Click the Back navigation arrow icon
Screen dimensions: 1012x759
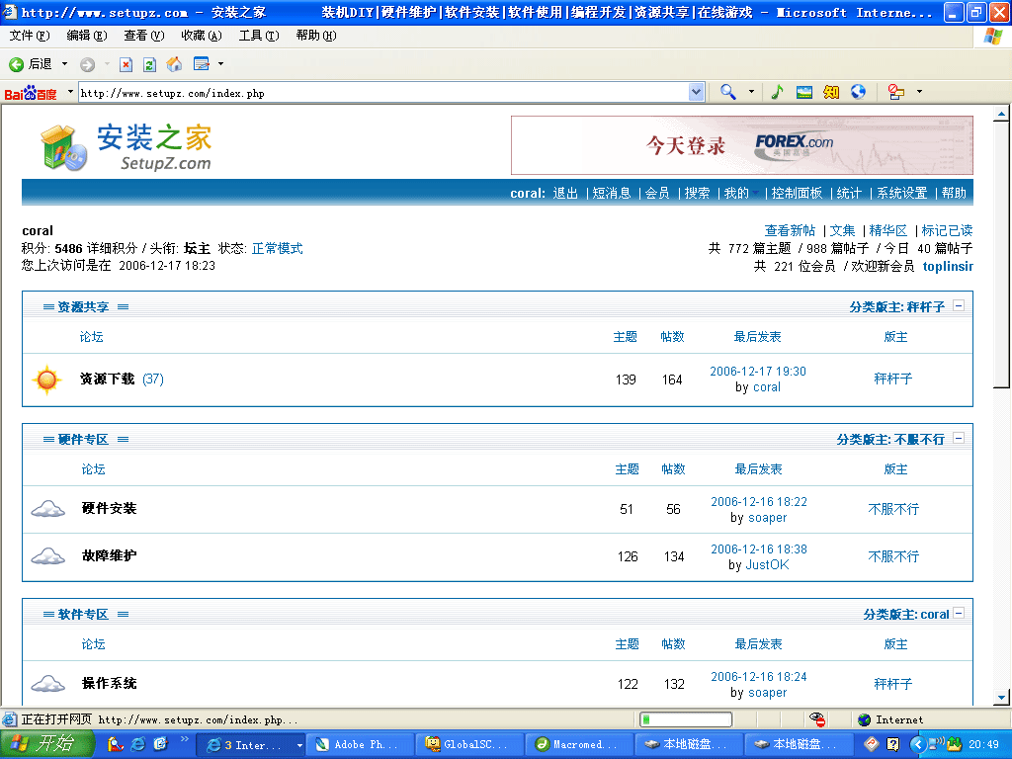click(17, 64)
